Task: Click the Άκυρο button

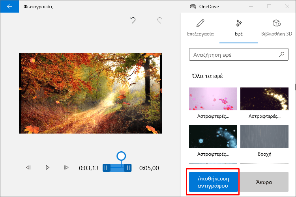Action: (x=264, y=182)
